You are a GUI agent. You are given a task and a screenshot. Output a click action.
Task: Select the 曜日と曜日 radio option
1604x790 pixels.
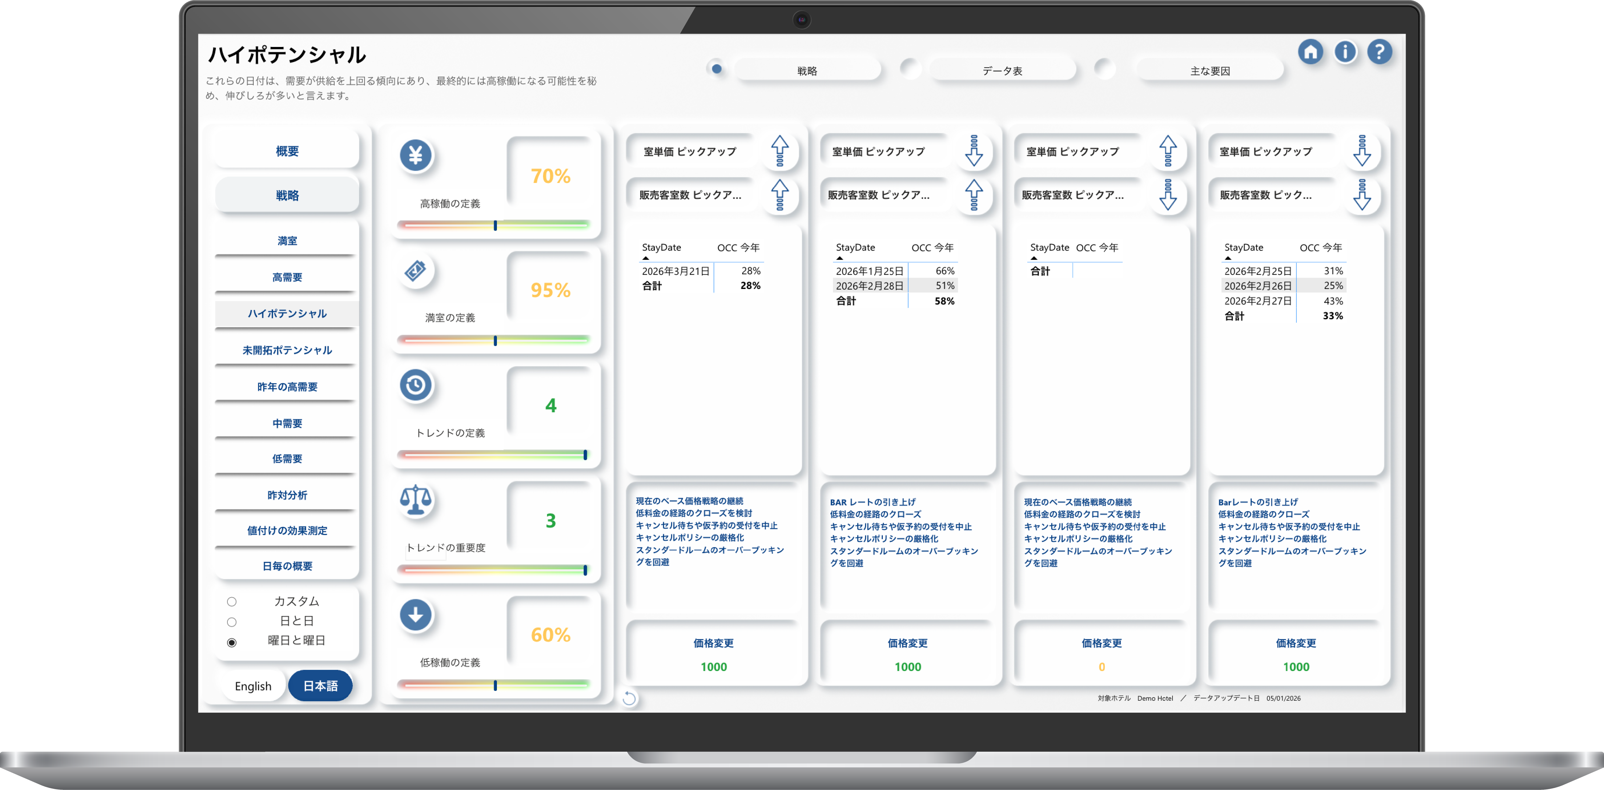click(x=232, y=642)
